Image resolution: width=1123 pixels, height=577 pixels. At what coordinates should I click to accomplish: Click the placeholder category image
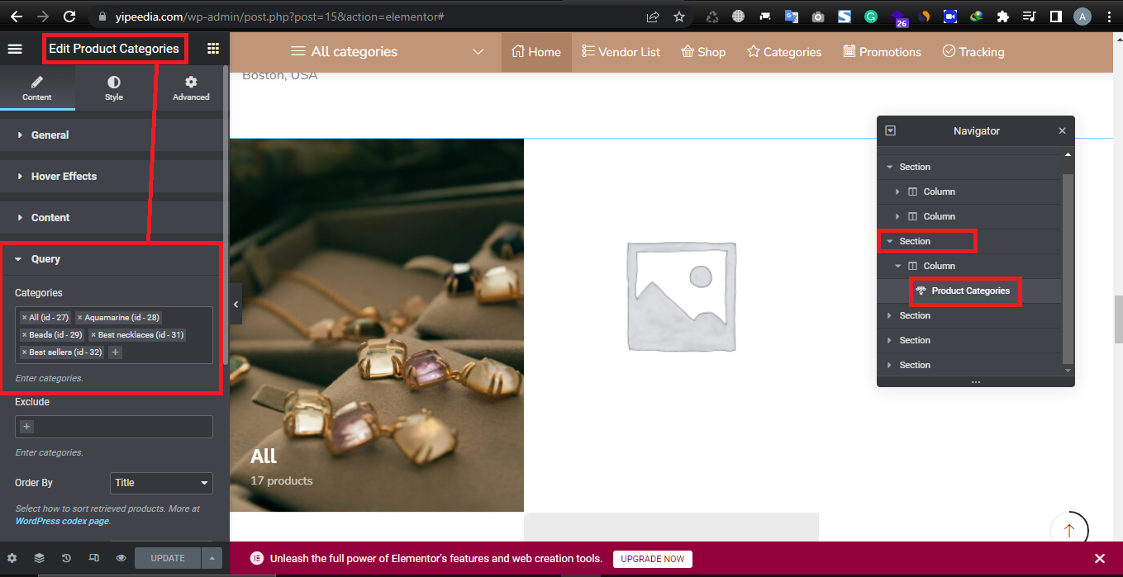point(681,296)
